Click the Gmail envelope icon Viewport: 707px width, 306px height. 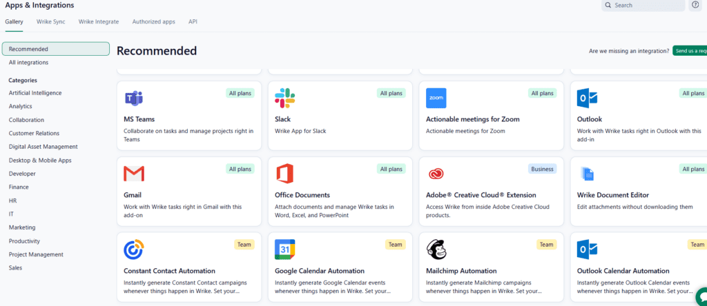133,174
